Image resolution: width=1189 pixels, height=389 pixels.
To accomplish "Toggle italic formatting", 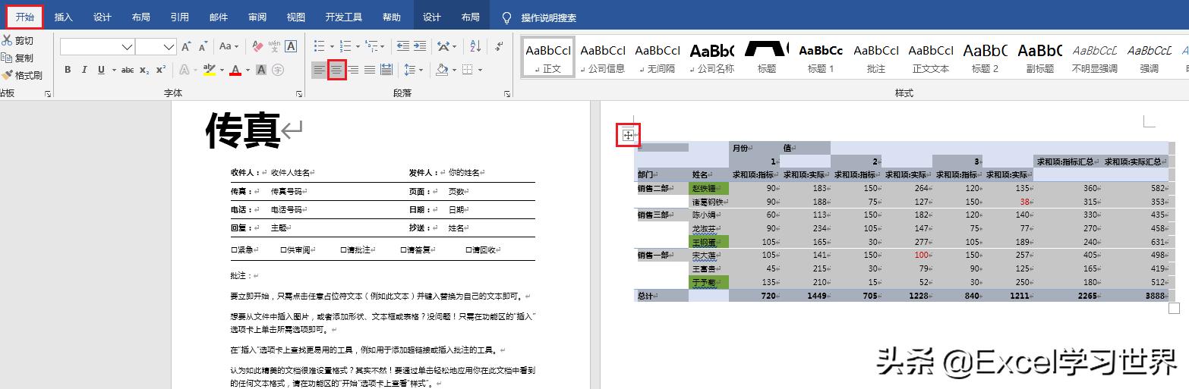I will [84, 70].
